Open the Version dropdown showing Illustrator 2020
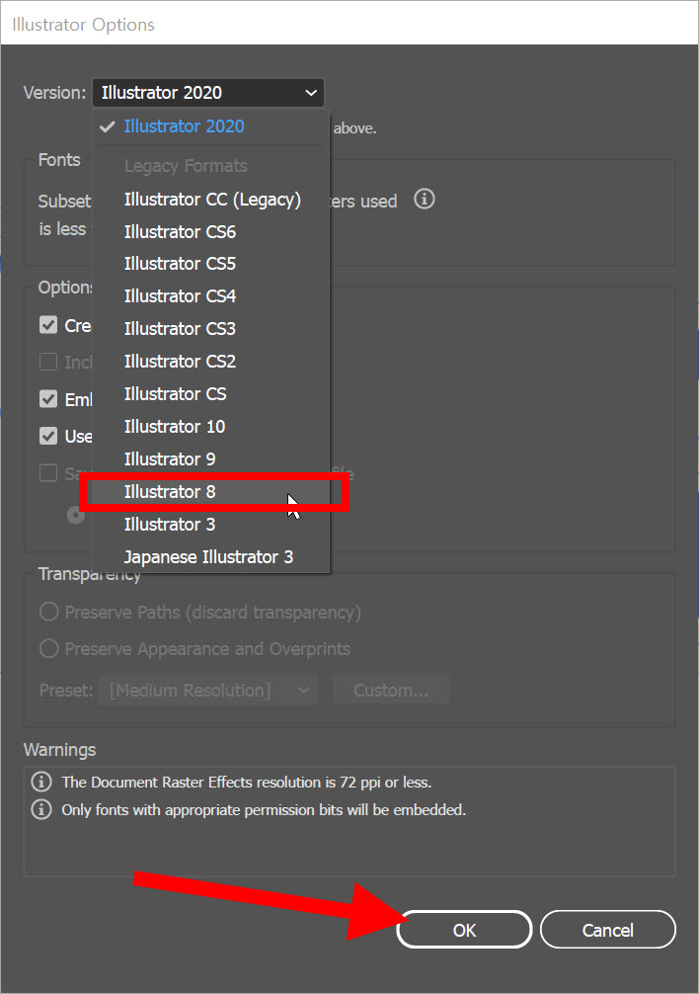The image size is (699, 994). pyautogui.click(x=208, y=93)
